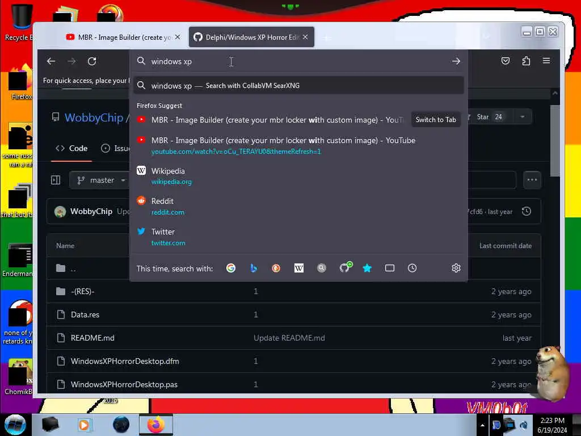Open the Code tab on GitHub
The height and width of the screenshot is (436, 581).
pyautogui.click(x=71, y=148)
